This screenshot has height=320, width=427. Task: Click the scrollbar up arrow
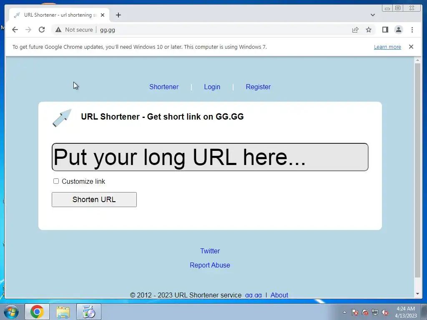point(417,60)
